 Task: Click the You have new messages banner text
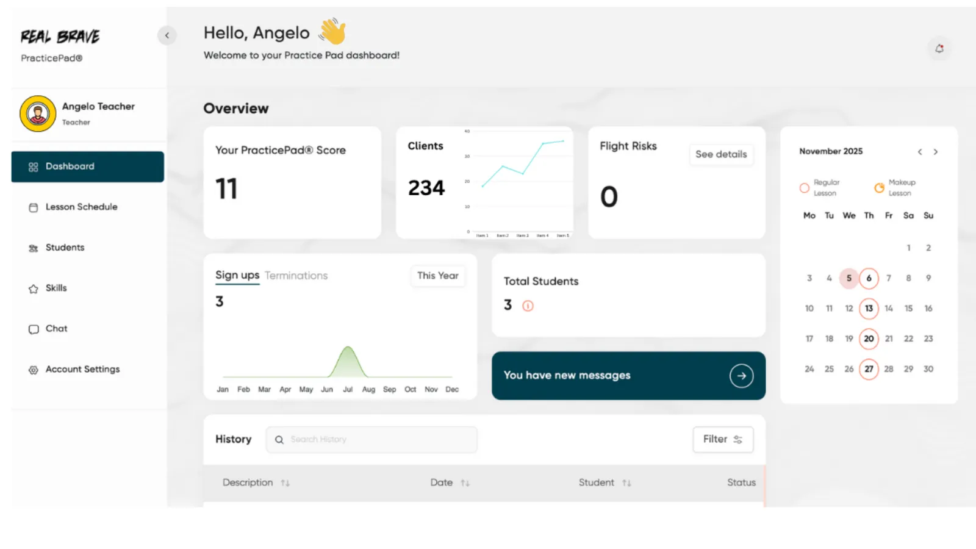[x=567, y=375]
